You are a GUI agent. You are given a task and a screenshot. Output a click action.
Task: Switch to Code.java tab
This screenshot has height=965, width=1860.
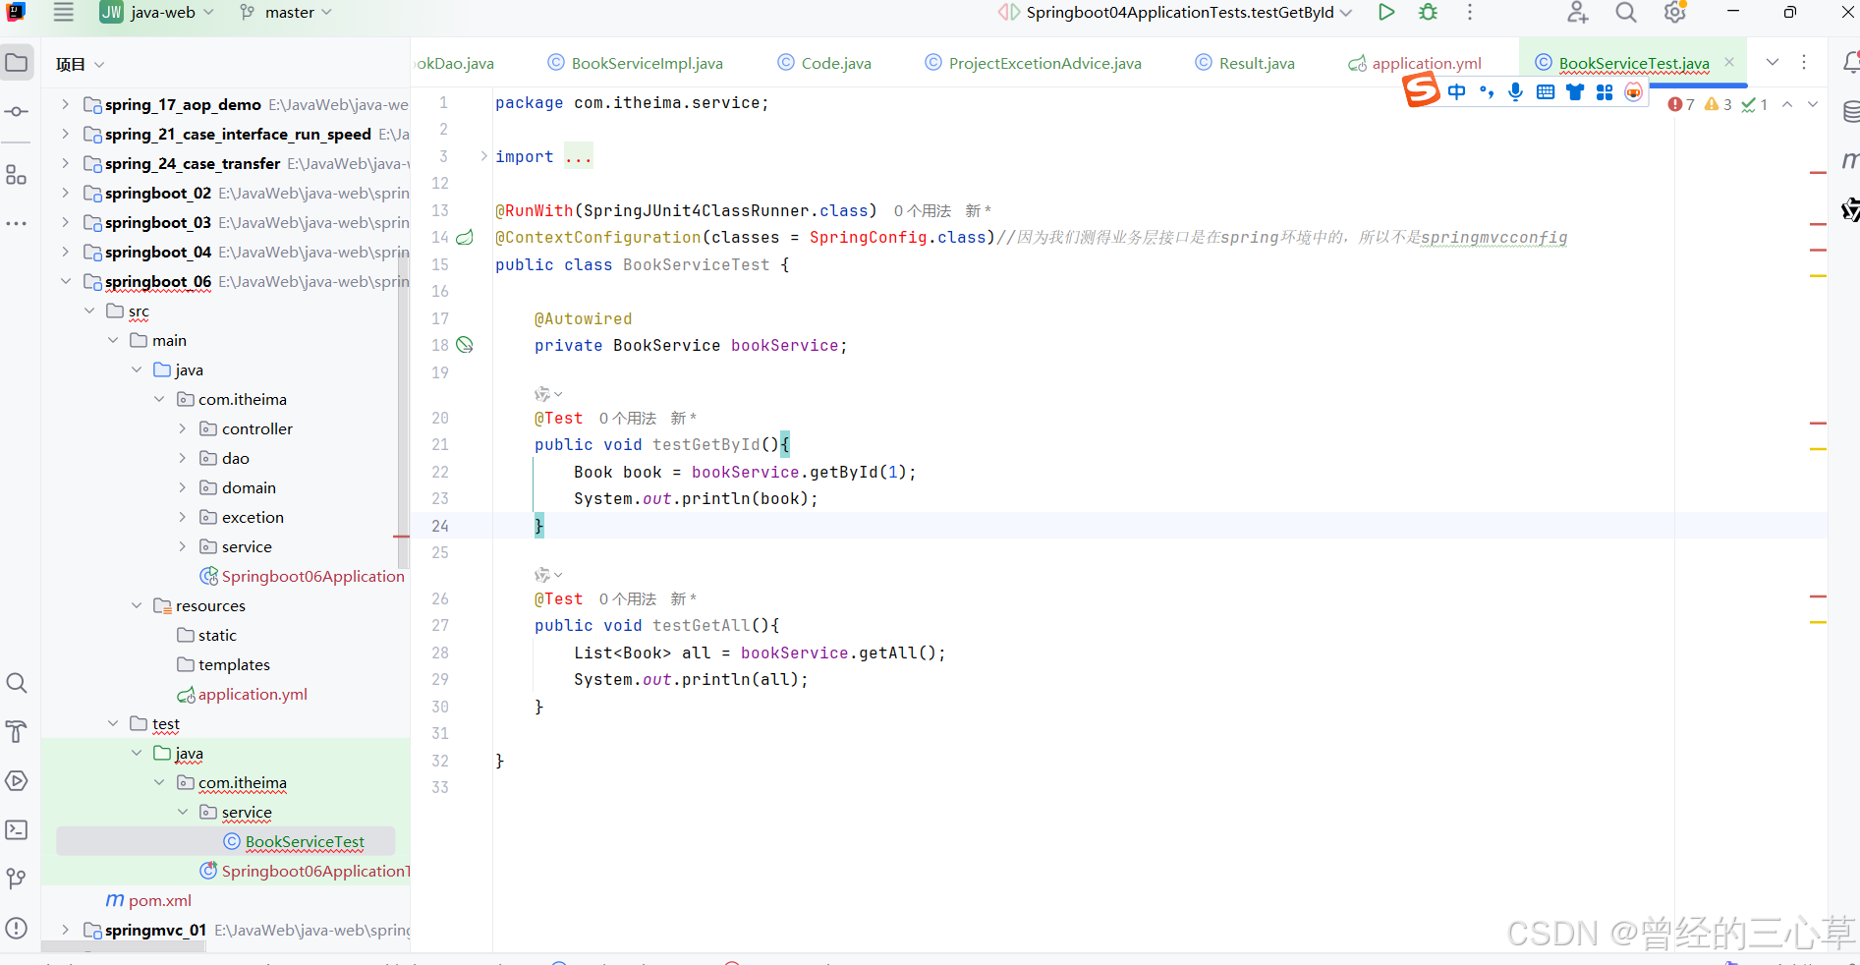point(824,63)
